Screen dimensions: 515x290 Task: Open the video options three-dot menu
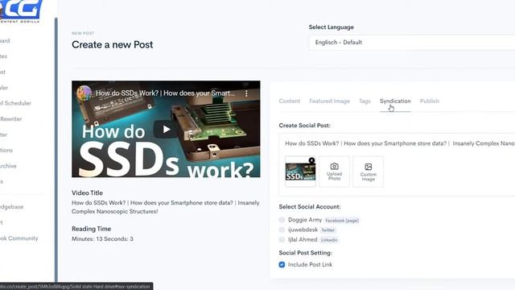(246, 93)
